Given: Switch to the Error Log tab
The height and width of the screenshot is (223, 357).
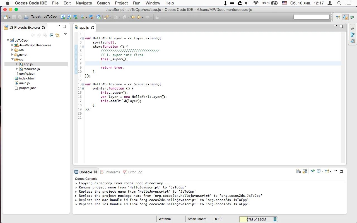Looking at the screenshot, I should point(133,172).
